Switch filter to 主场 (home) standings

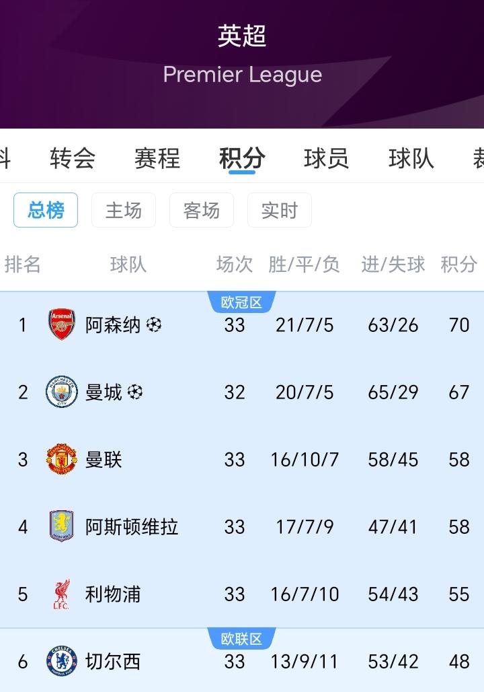[x=124, y=210]
